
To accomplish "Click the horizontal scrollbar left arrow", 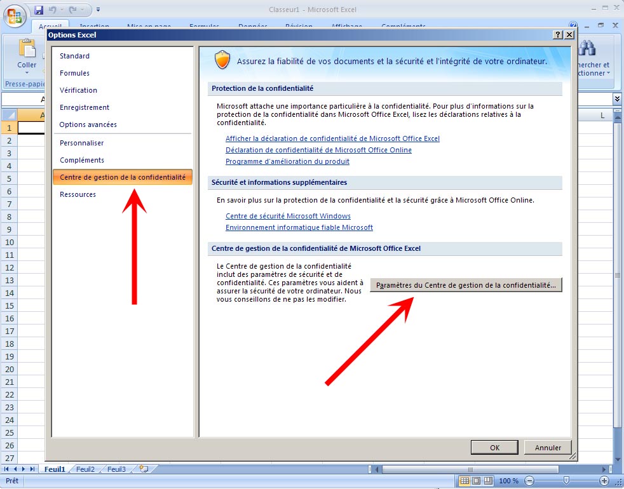I will tap(377, 469).
